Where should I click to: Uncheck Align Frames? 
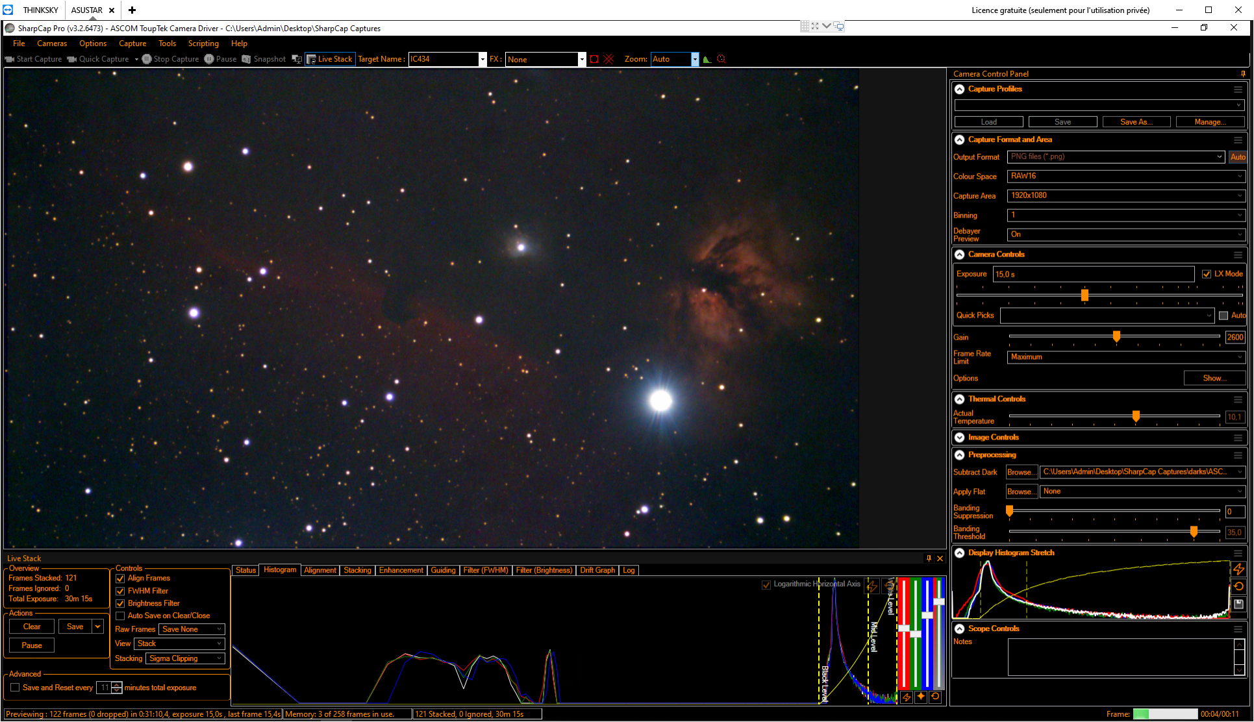120,579
